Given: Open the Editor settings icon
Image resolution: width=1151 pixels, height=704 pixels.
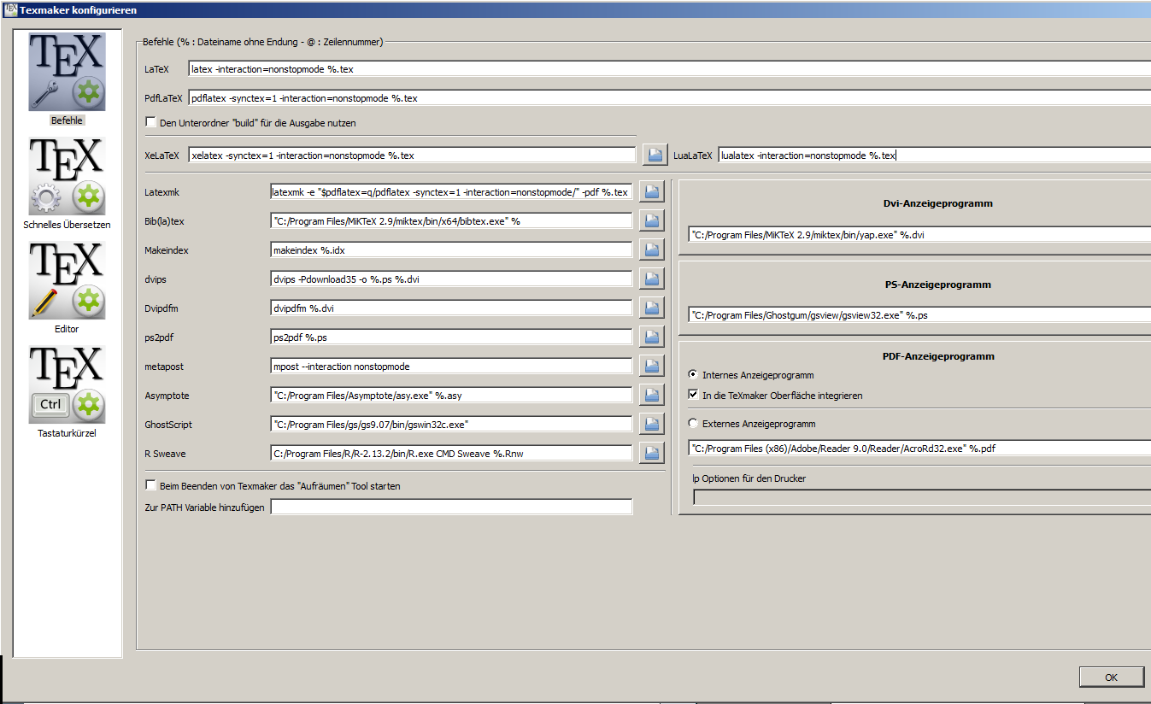Looking at the screenshot, I should (67, 279).
